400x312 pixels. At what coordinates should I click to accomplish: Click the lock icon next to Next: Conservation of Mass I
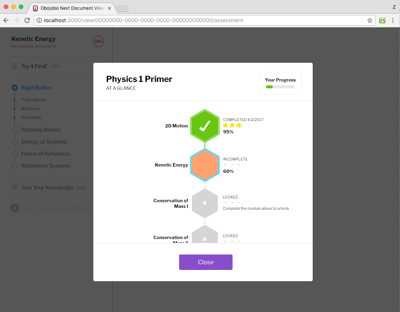tap(14, 208)
